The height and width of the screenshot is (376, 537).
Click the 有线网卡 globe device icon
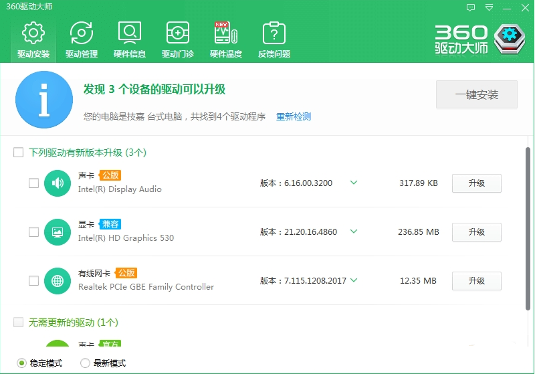tap(58, 281)
